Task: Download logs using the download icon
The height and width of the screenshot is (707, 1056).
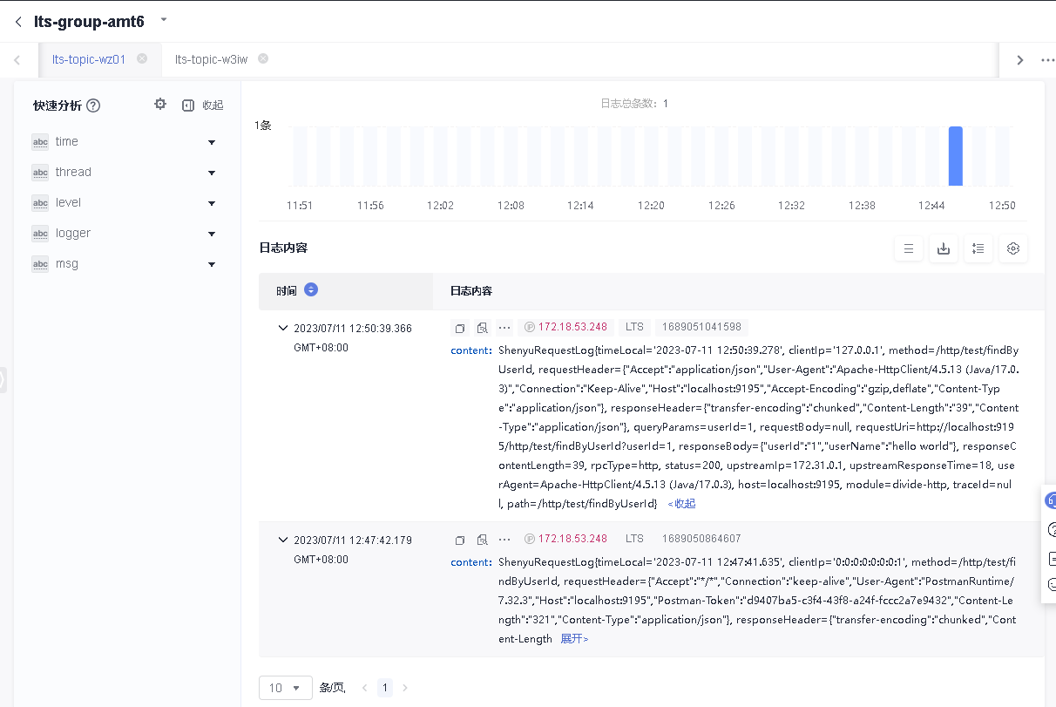Action: [943, 248]
